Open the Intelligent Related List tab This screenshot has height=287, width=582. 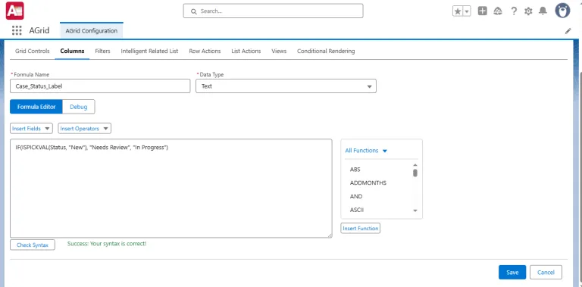coord(149,51)
